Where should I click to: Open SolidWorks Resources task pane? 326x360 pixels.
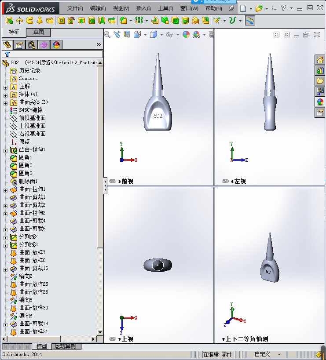click(x=320, y=60)
